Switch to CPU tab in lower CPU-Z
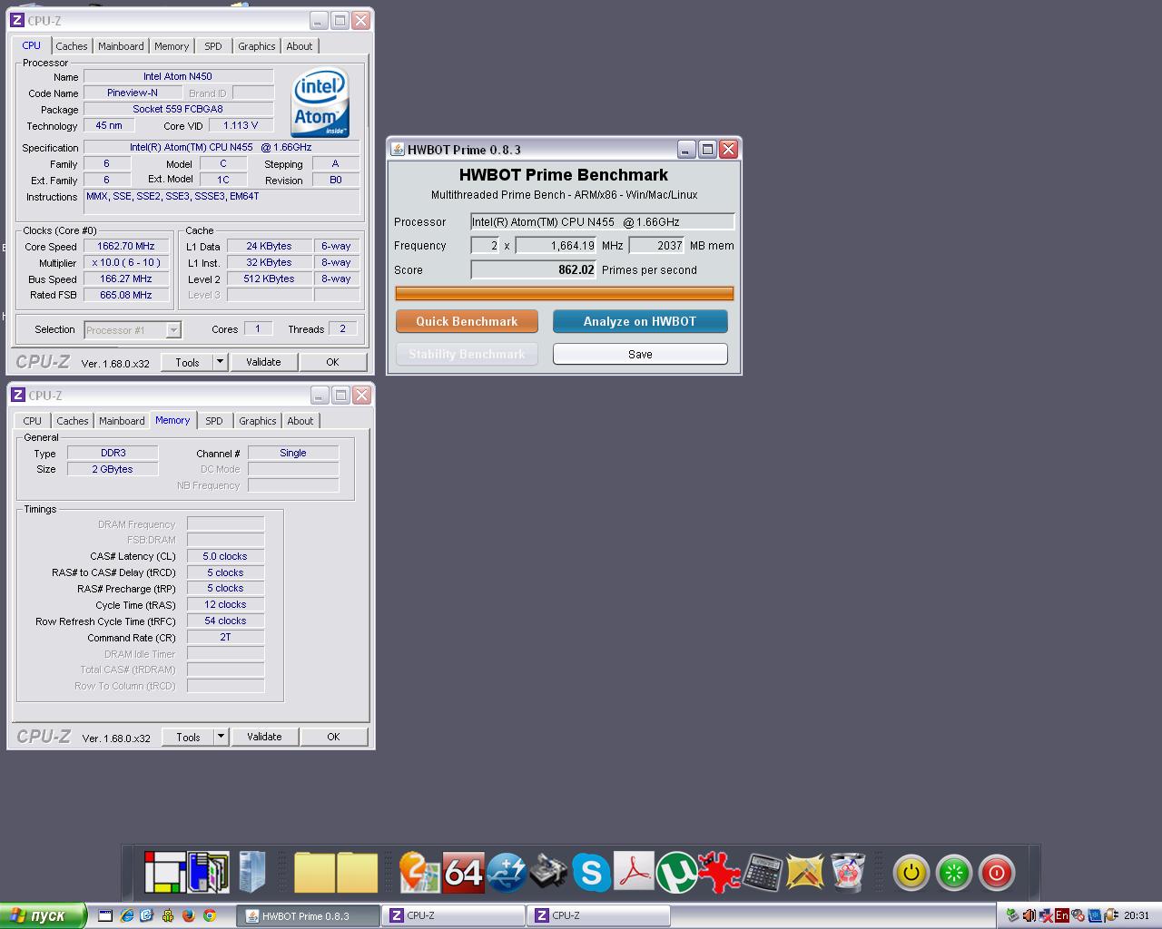 (x=33, y=421)
